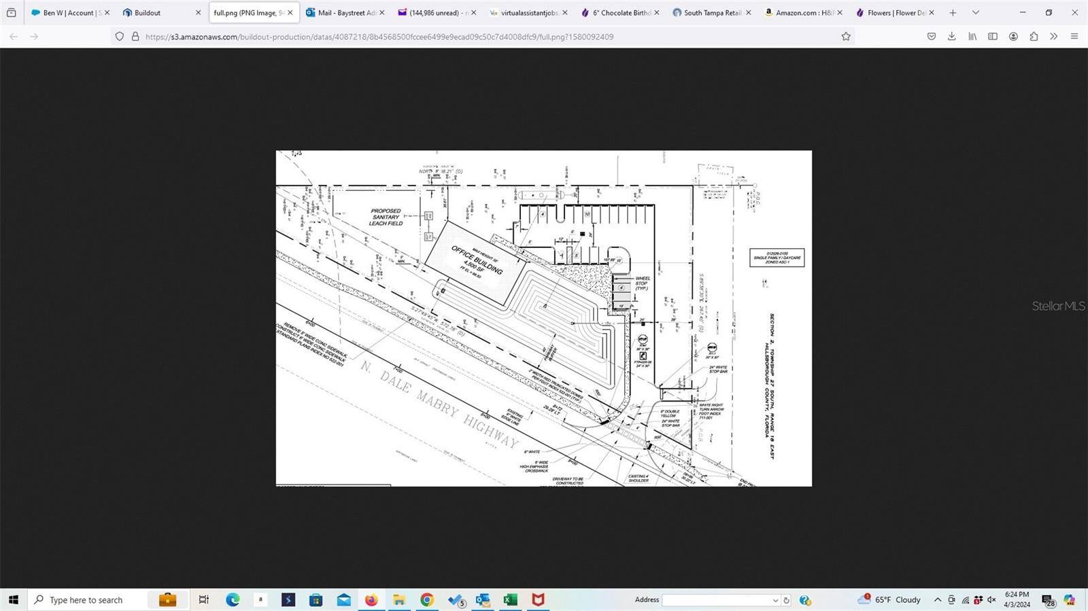
Task: Close the Mail - Baystreet tab
Action: (381, 12)
